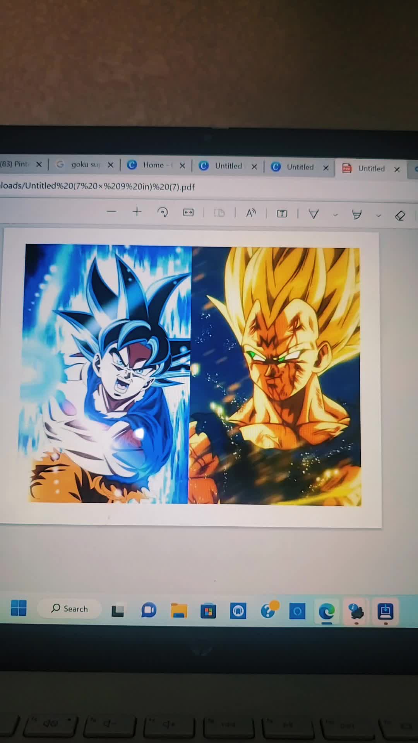Open the blue circle app on taskbar
418x743 pixels.
(x=297, y=611)
